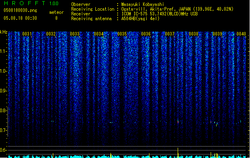The width and height of the screenshot is (250, 158).
Task: Click the A504HB(yagi 4el) antenna text
Action: (140, 19)
